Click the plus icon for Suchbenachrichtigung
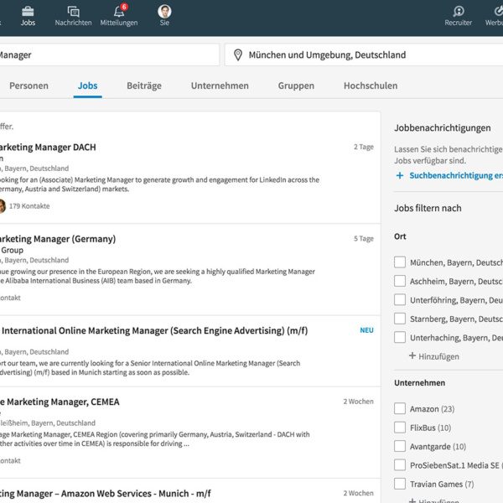This screenshot has height=503, width=503. click(400, 175)
